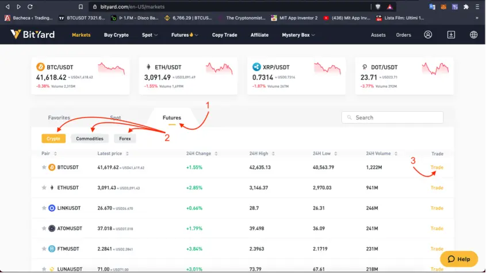
Task: Open the Help chat button
Action: point(459,259)
